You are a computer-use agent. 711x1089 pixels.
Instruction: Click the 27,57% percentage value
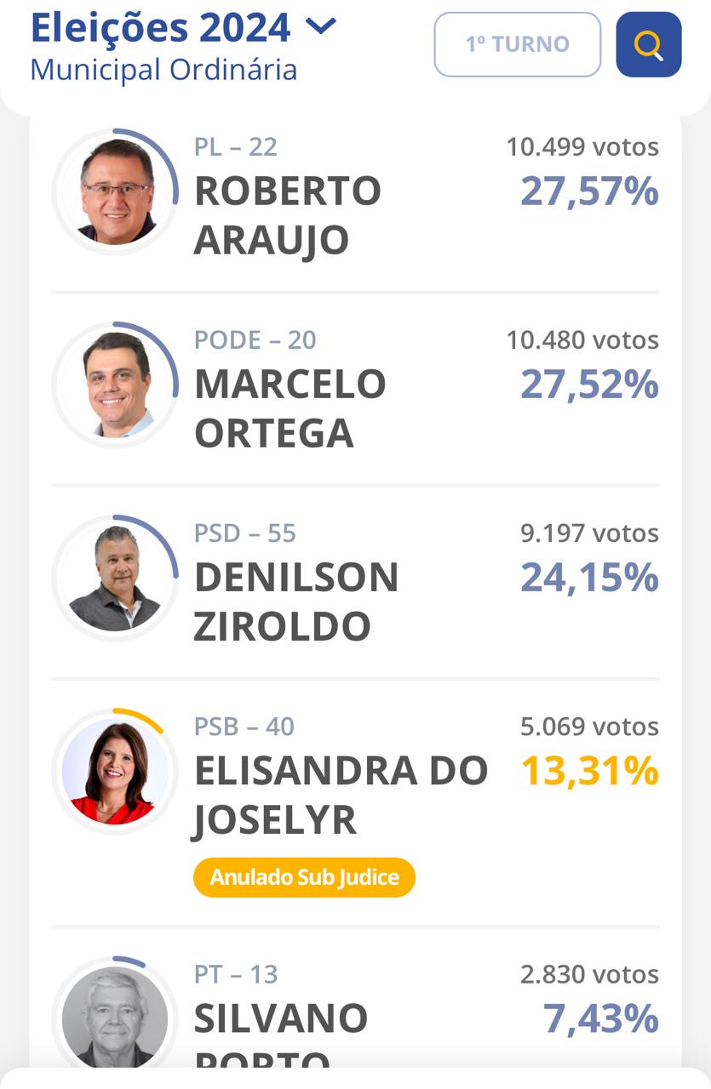pyautogui.click(x=590, y=191)
